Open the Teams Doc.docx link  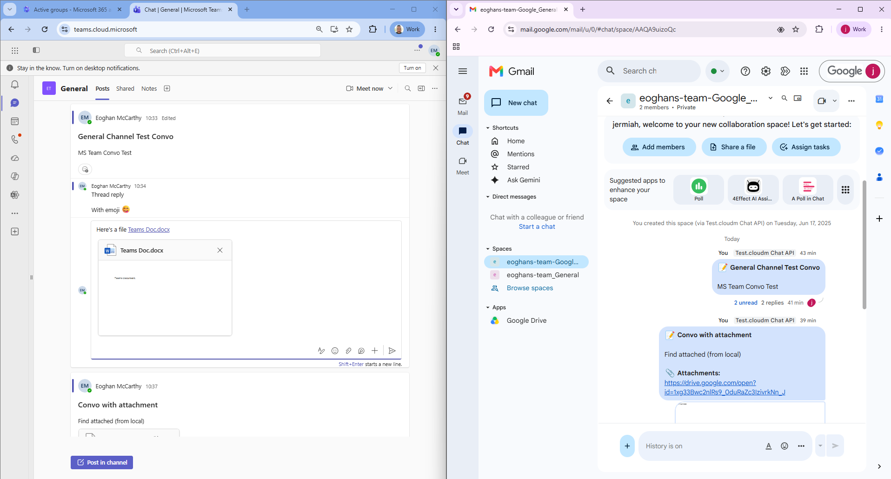(149, 230)
